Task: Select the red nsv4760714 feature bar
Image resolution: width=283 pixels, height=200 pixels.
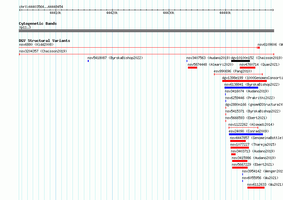Action: tap(247, 68)
